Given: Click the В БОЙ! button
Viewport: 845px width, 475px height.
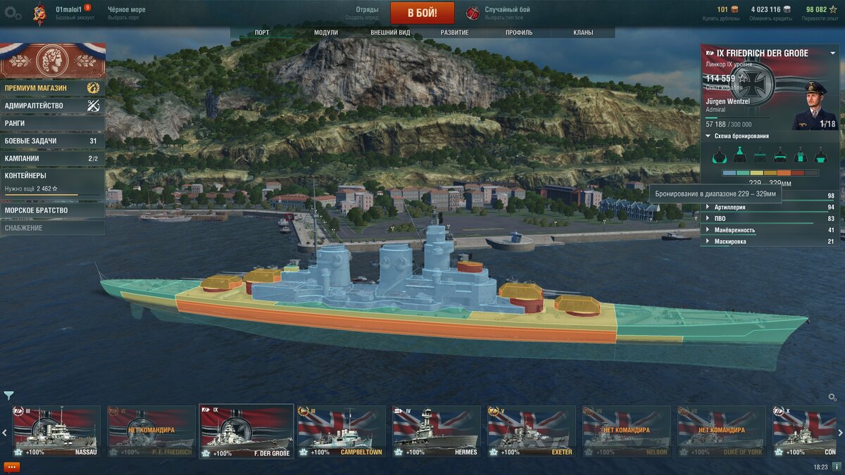Looking at the screenshot, I should tap(423, 13).
